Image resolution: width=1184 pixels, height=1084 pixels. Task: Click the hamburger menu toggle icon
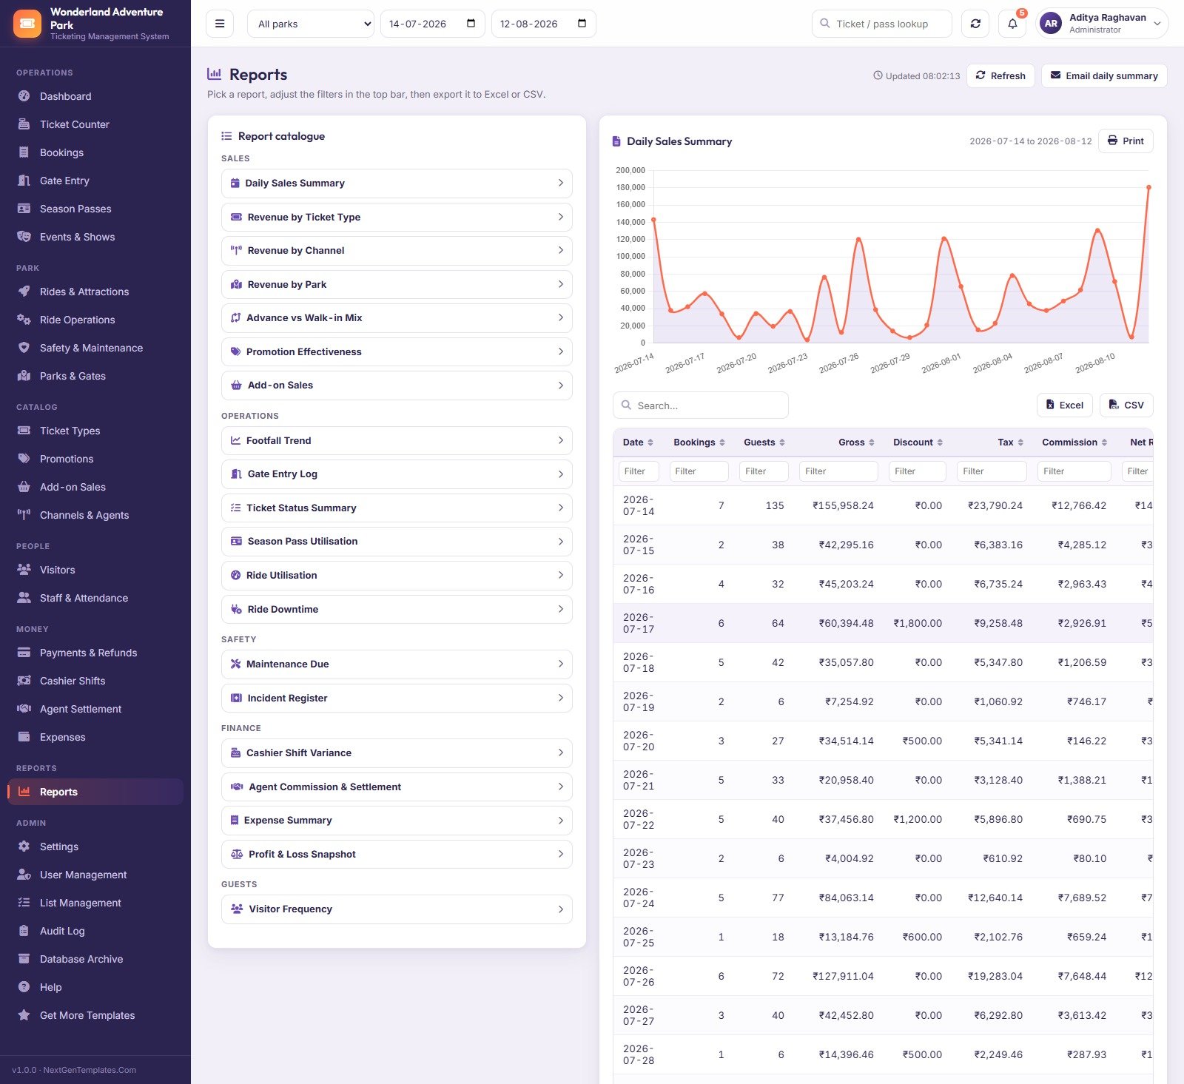[220, 24]
